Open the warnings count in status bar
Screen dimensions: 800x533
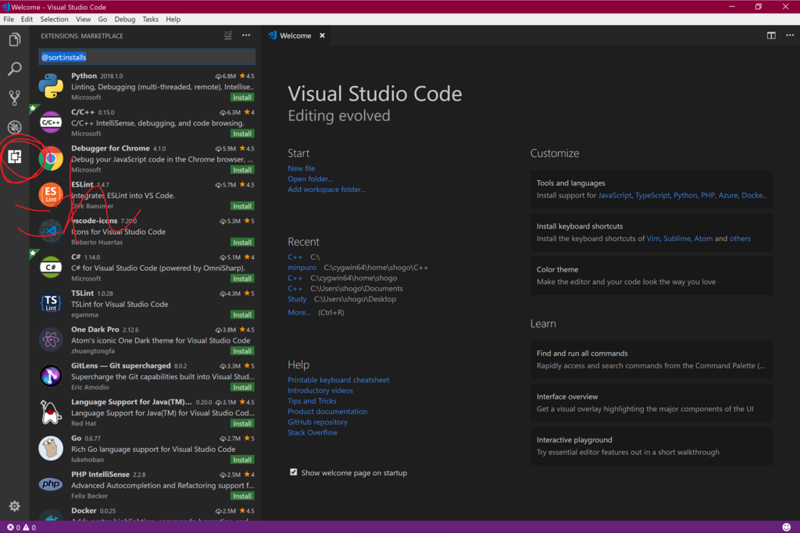(x=30, y=528)
